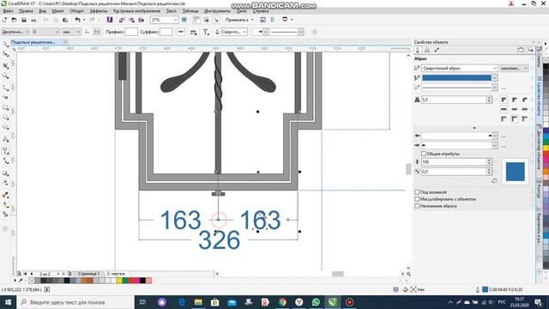The height and width of the screenshot is (309, 549).
Task: Select the Rectangle tool in toolbox
Action: 5,107
